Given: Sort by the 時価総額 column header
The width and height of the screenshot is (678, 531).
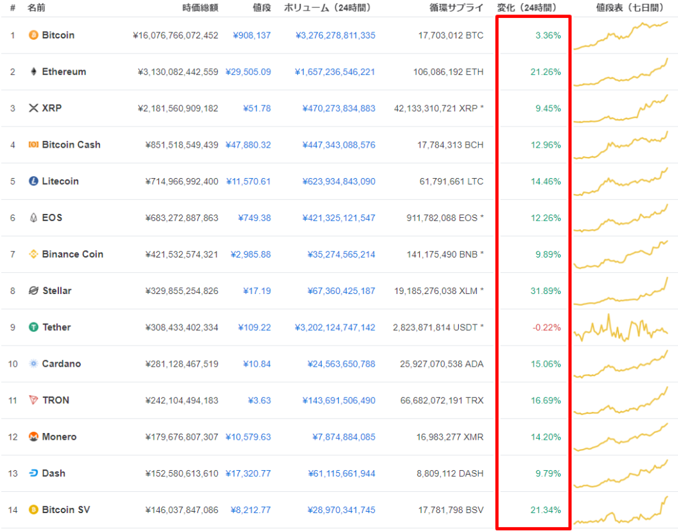Looking at the screenshot, I should click(200, 8).
